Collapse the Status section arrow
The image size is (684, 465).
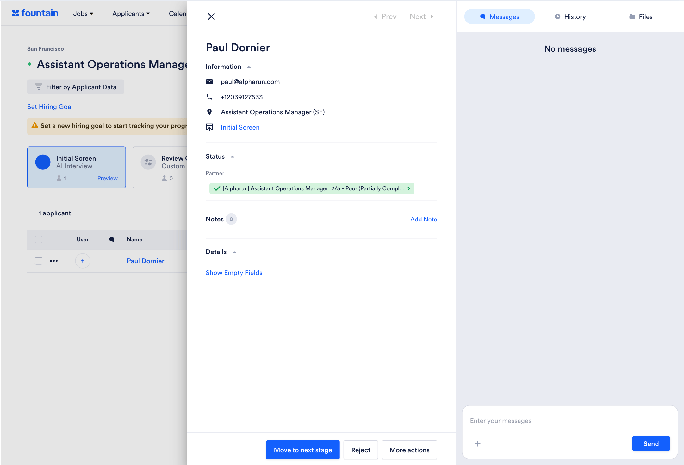click(x=232, y=157)
